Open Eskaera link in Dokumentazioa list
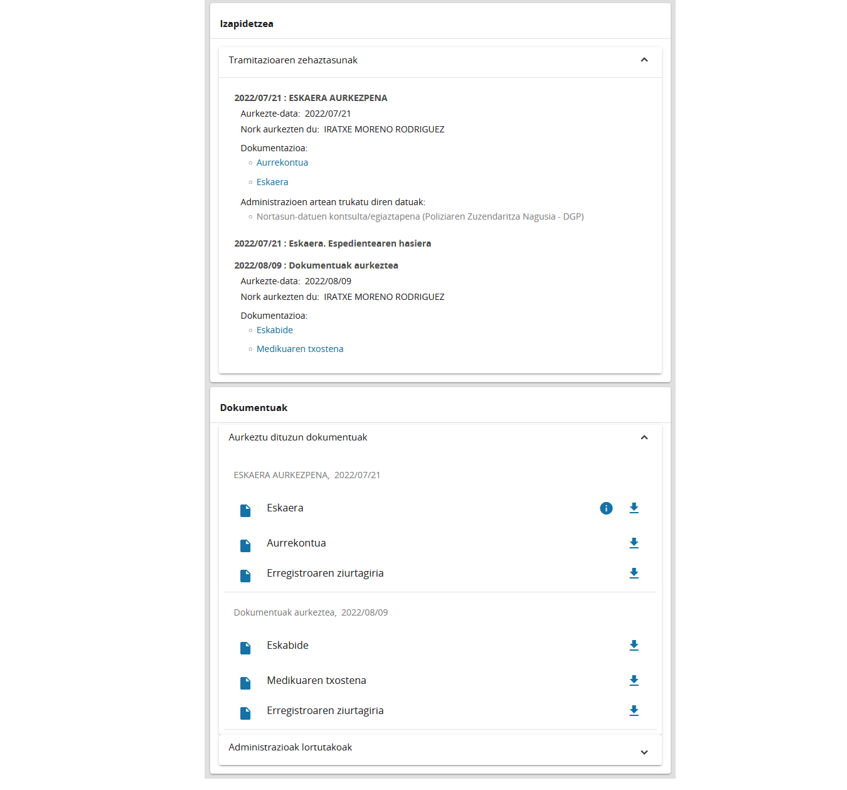 pyautogui.click(x=272, y=182)
